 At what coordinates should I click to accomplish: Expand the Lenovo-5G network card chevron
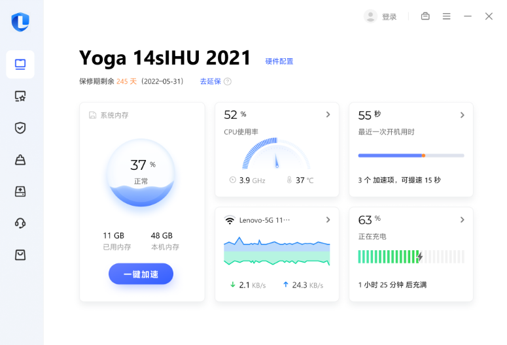coord(328,220)
